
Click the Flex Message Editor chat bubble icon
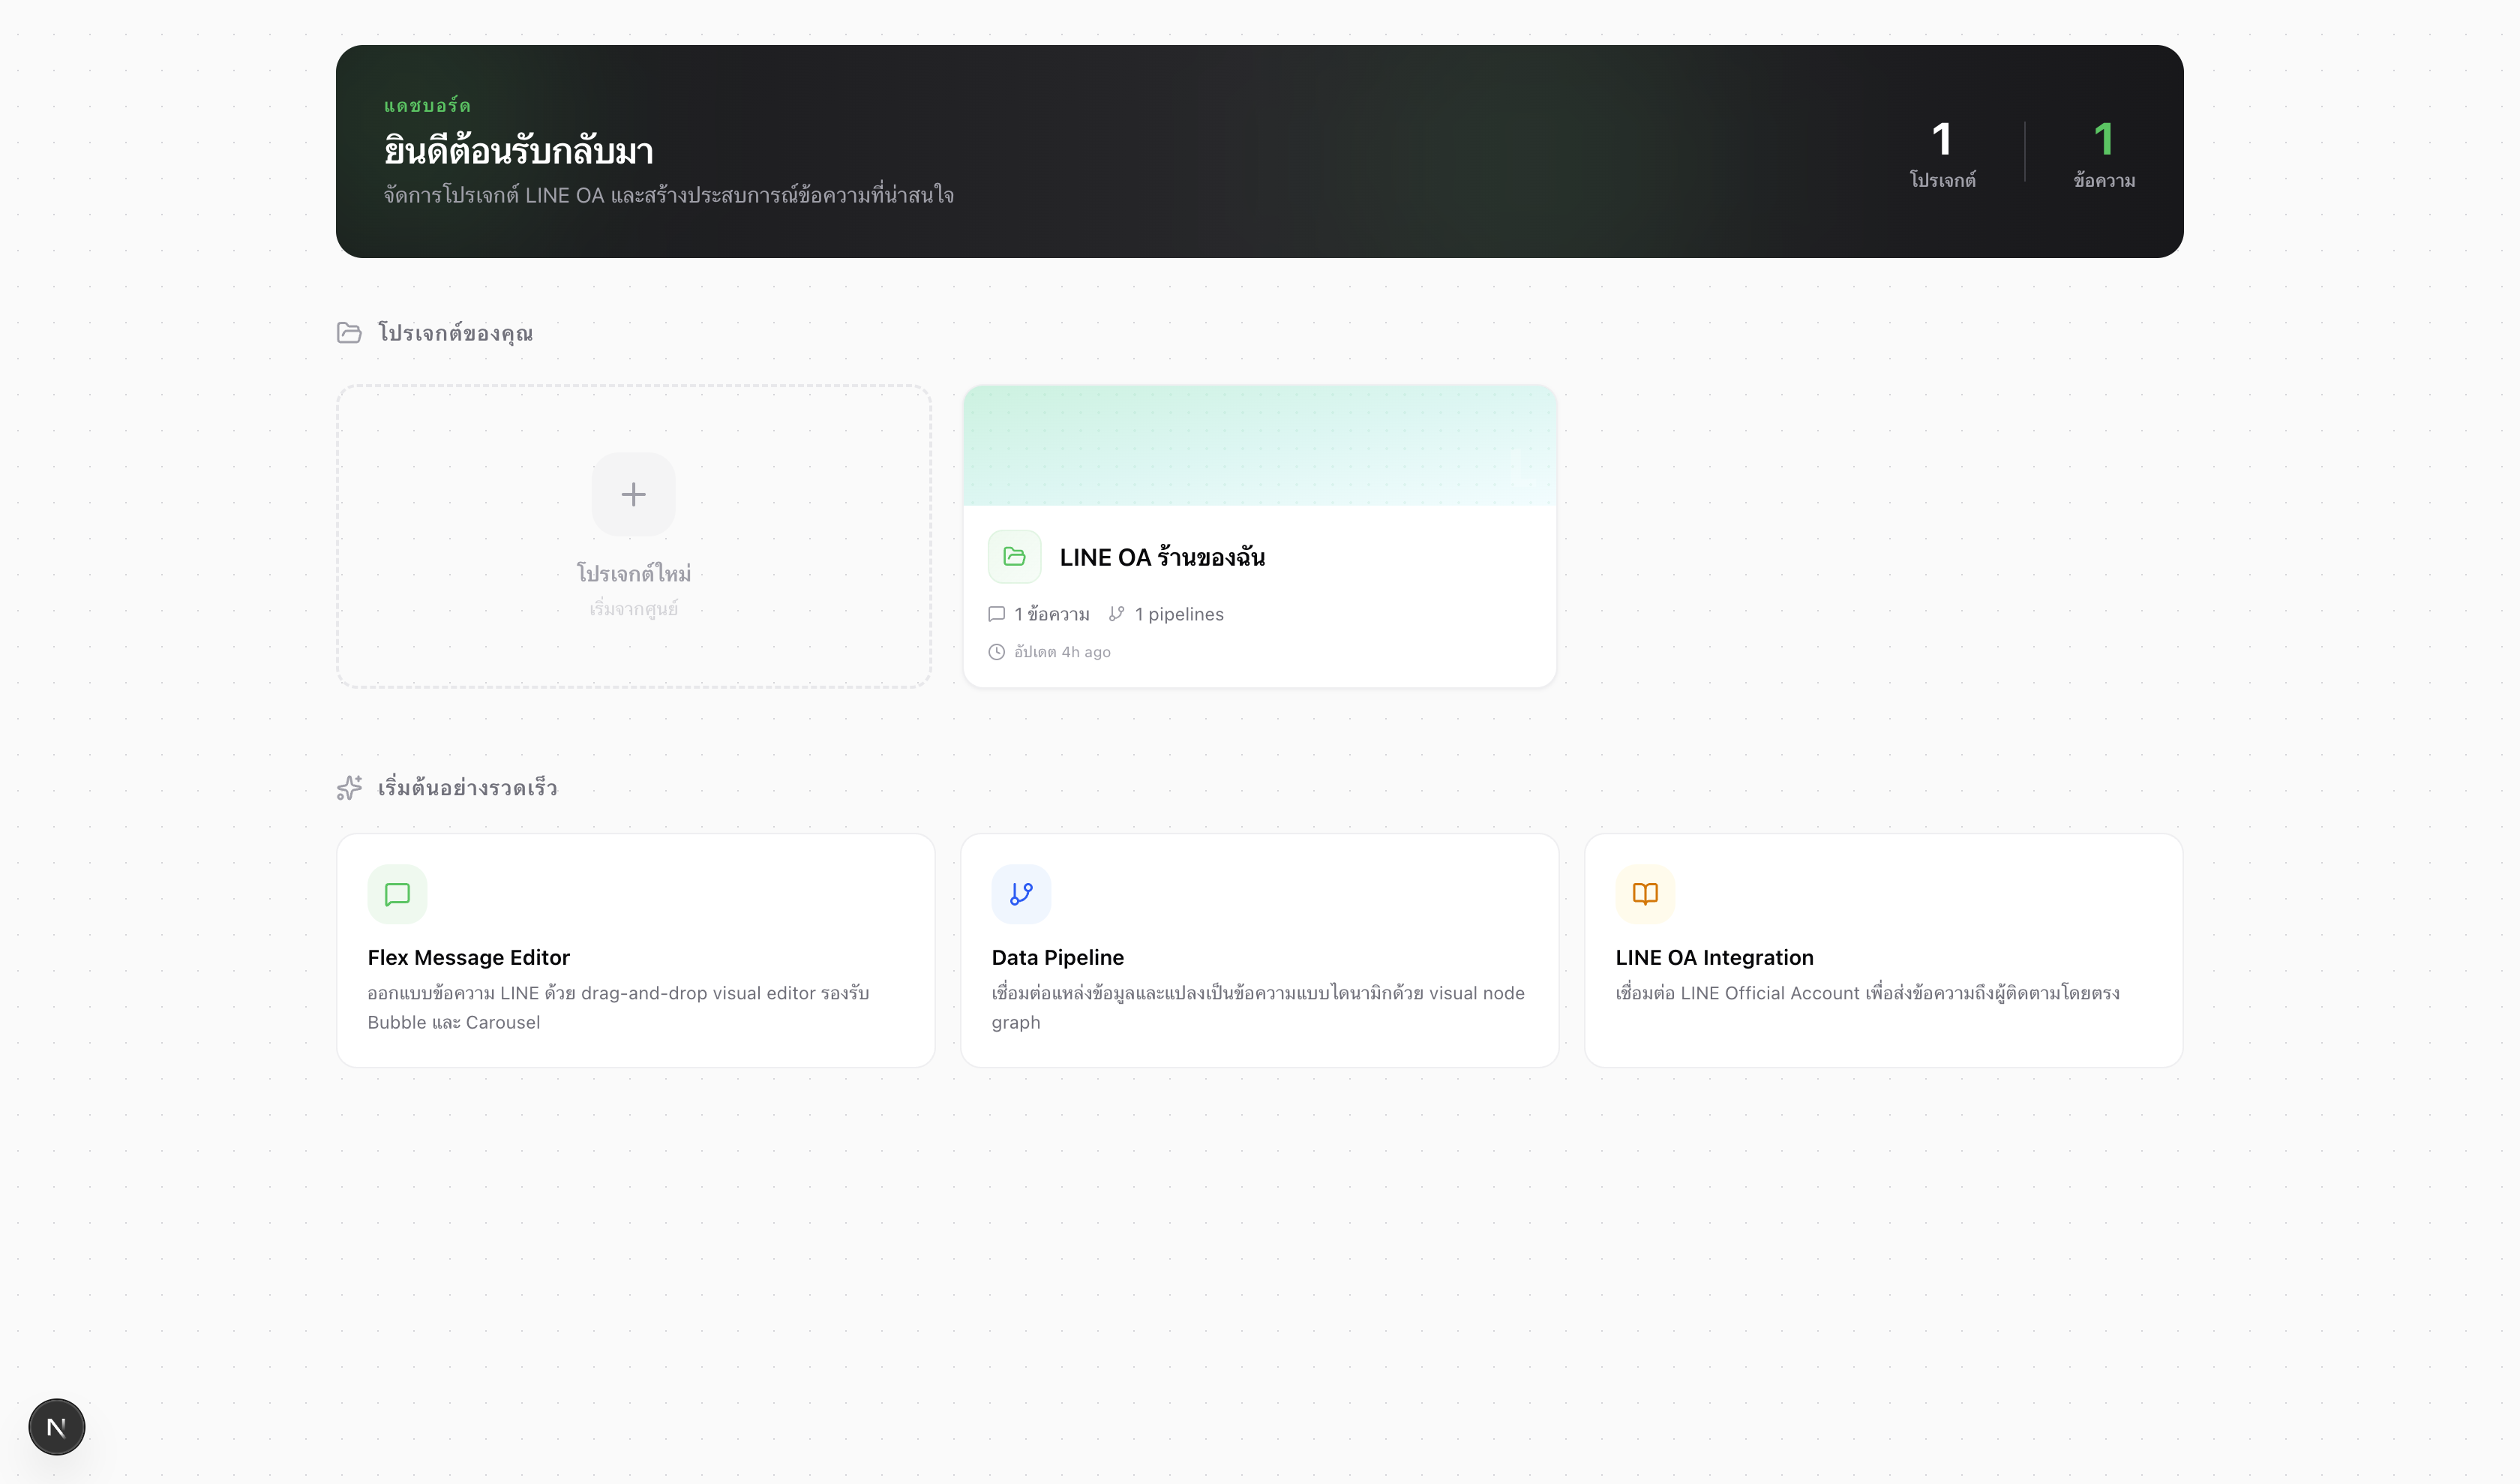(397, 893)
